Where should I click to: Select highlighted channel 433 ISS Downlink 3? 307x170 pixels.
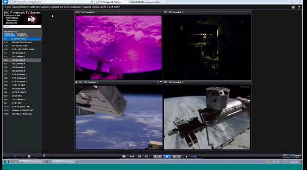[22, 60]
